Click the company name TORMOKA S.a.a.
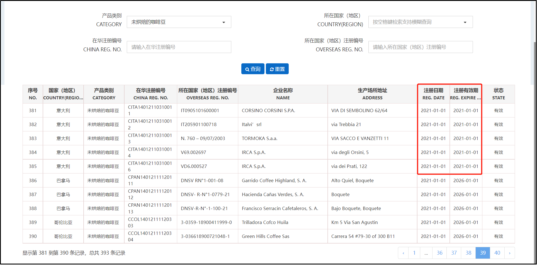The height and width of the screenshot is (265, 537). coord(259,138)
